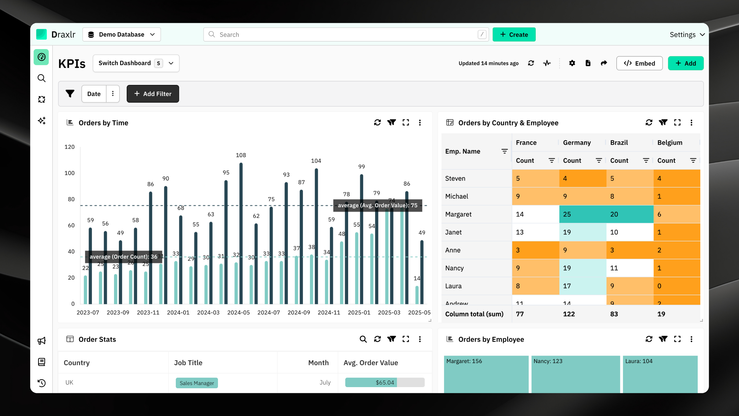Refresh the Orders by Time chart
The height and width of the screenshot is (416, 739).
(x=377, y=122)
